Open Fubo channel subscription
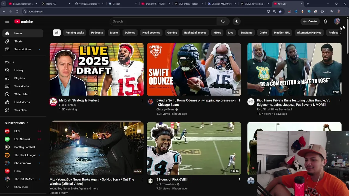The image size is (349, 196). [23, 171]
